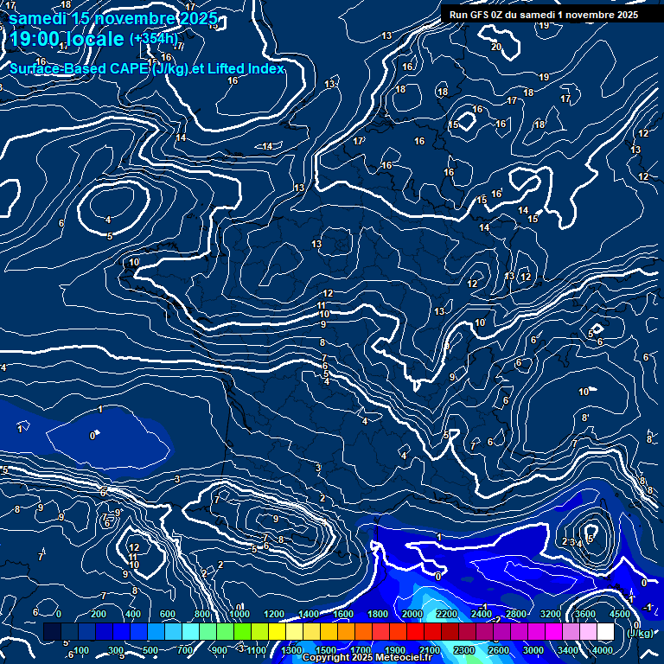Click the '700' label below the color scale
This screenshot has width=664, height=664.
(x=185, y=650)
